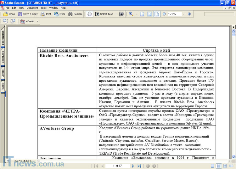Screen dimensions: 236x169
Task: Switch to Continuous Facing layout
Action: coord(225,166)
